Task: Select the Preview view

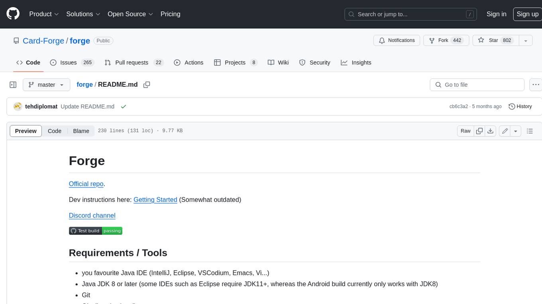Action: (26, 131)
